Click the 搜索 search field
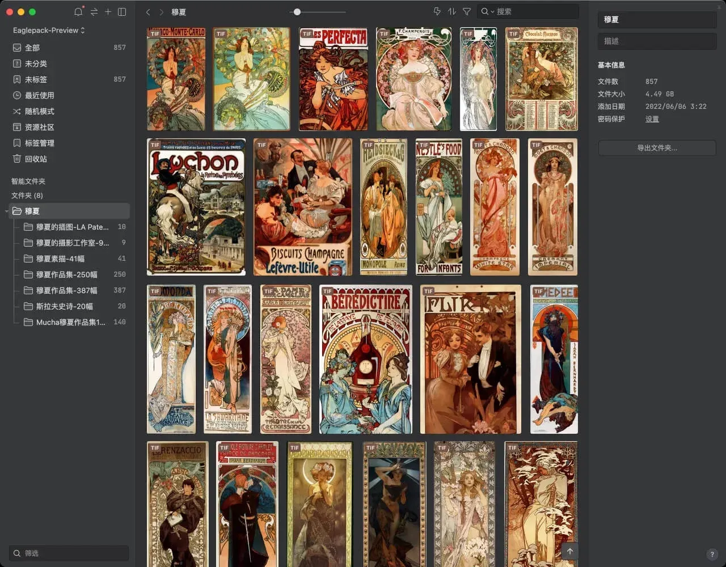726x567 pixels. tap(528, 11)
